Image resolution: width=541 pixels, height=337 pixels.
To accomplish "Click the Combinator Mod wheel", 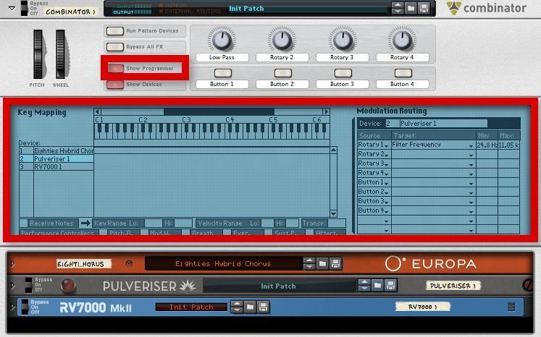I will pyautogui.click(x=60, y=54).
